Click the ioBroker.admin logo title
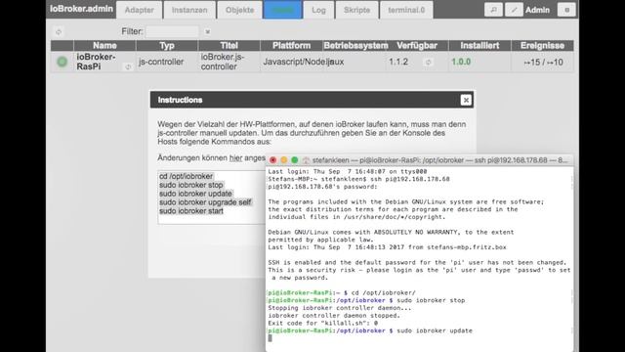Screen dimensions: 625x352 point(81,9)
